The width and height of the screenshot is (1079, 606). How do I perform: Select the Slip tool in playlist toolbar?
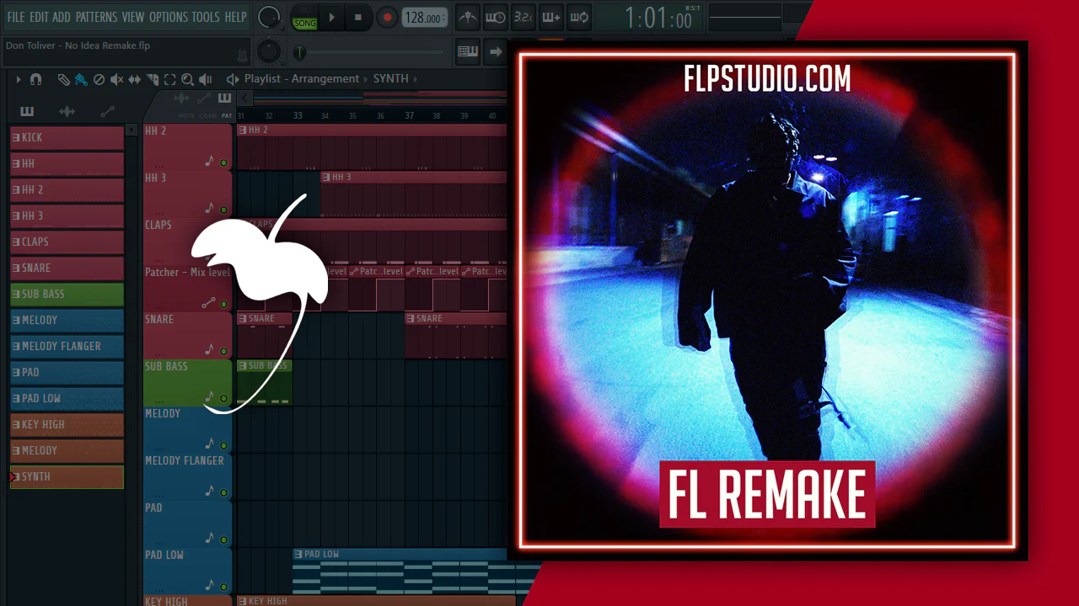pyautogui.click(x=135, y=79)
